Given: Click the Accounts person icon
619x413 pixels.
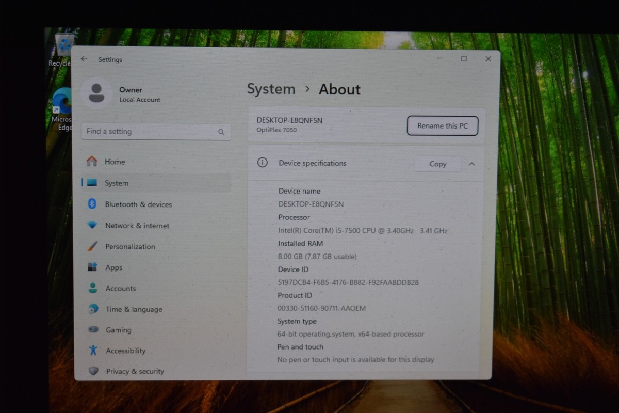Looking at the screenshot, I should point(93,288).
